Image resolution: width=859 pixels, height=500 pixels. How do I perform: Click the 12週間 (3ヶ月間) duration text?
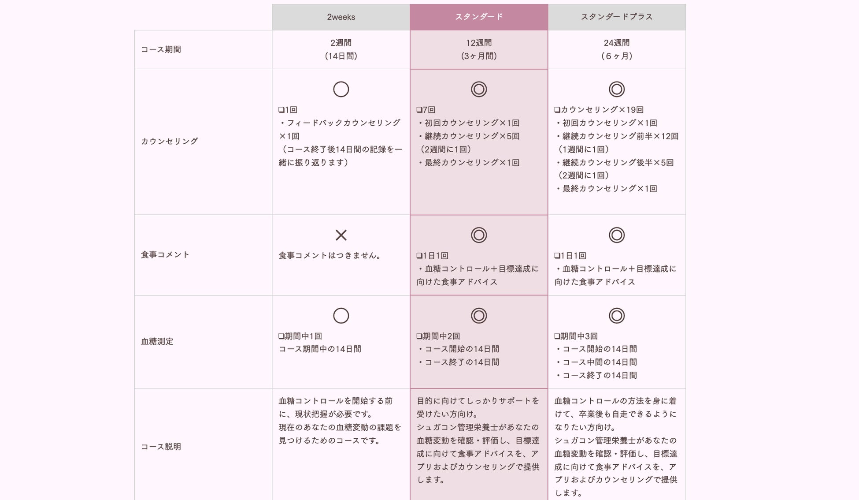(x=479, y=49)
